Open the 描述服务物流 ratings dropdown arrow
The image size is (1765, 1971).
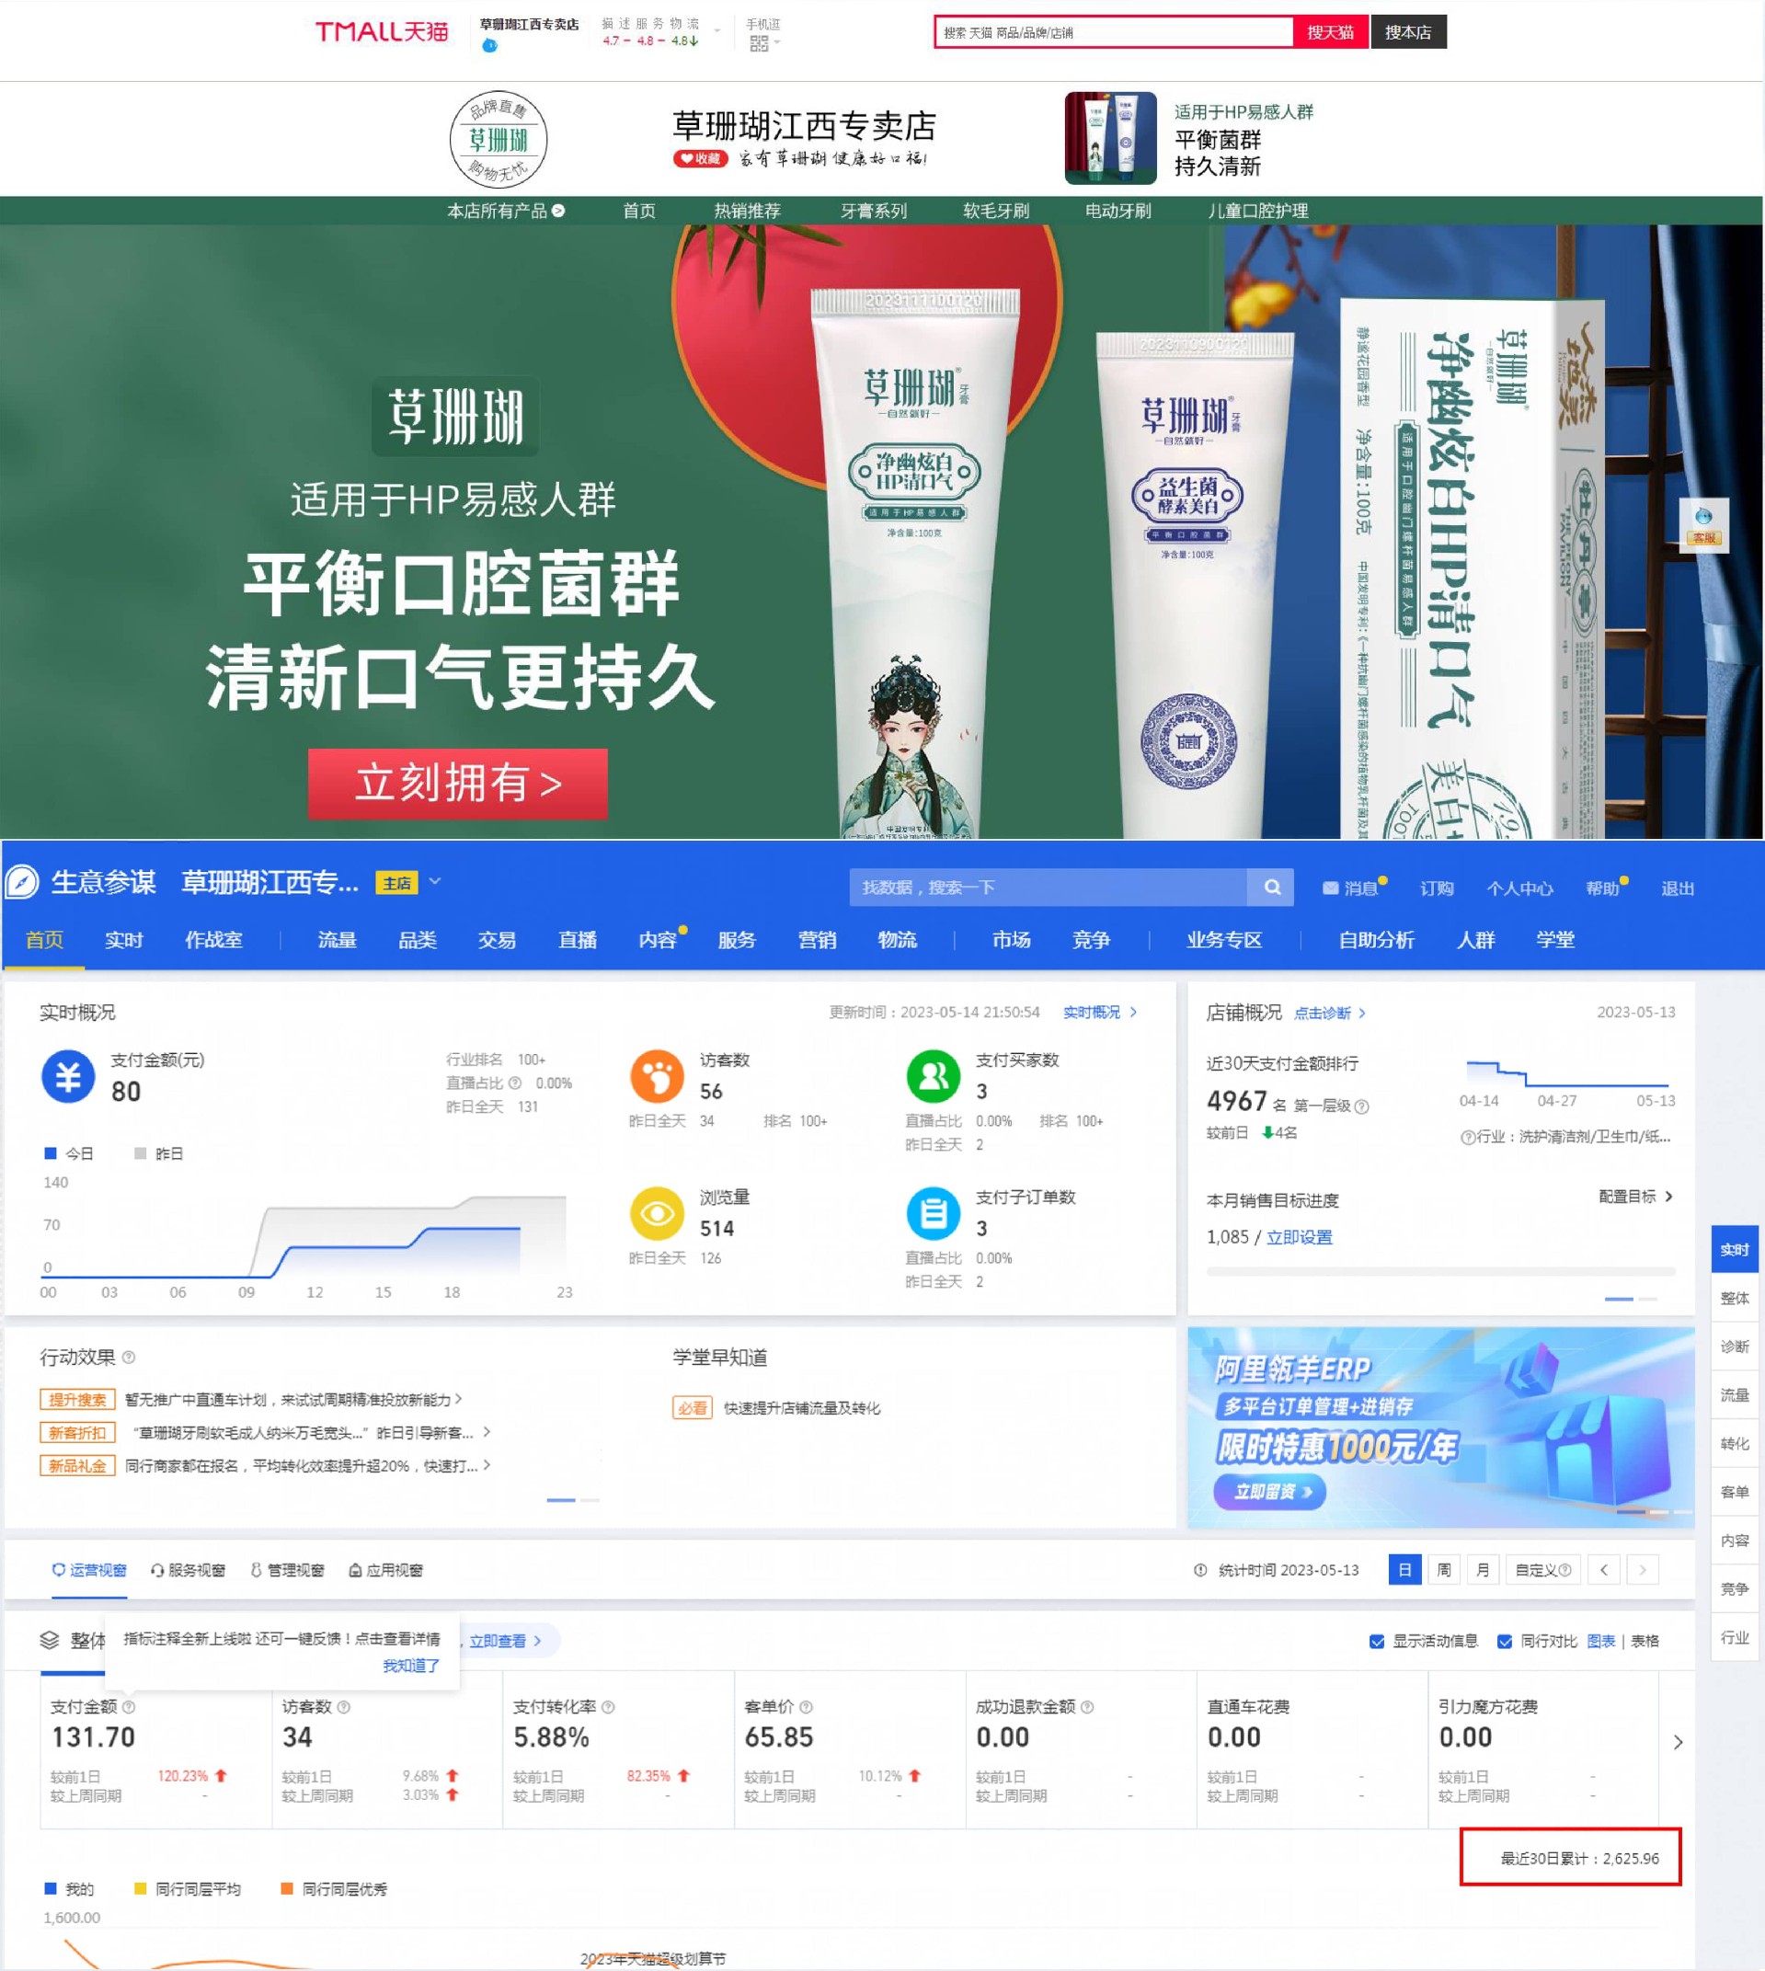[x=715, y=32]
